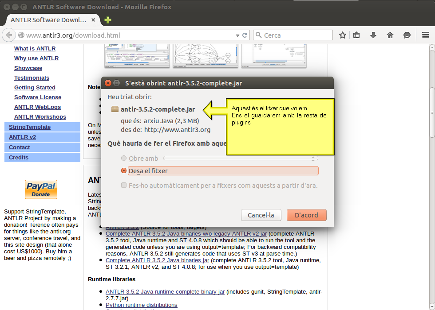The image size is (435, 310).
Task: Close the ANTLR Software Download tab
Action: click(x=93, y=20)
